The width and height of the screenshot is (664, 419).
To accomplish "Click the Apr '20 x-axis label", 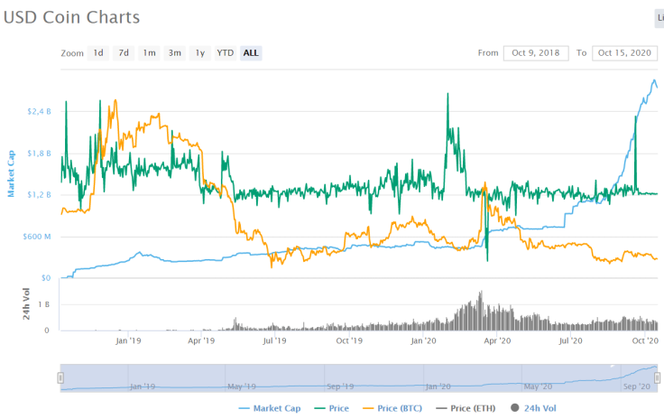I will (497, 340).
